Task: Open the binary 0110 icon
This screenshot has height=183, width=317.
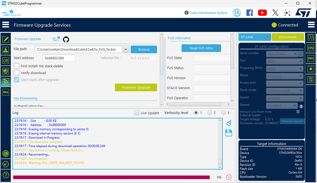Action: point(311,79)
